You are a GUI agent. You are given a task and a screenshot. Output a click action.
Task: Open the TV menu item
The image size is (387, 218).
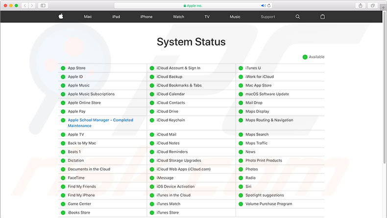207,17
